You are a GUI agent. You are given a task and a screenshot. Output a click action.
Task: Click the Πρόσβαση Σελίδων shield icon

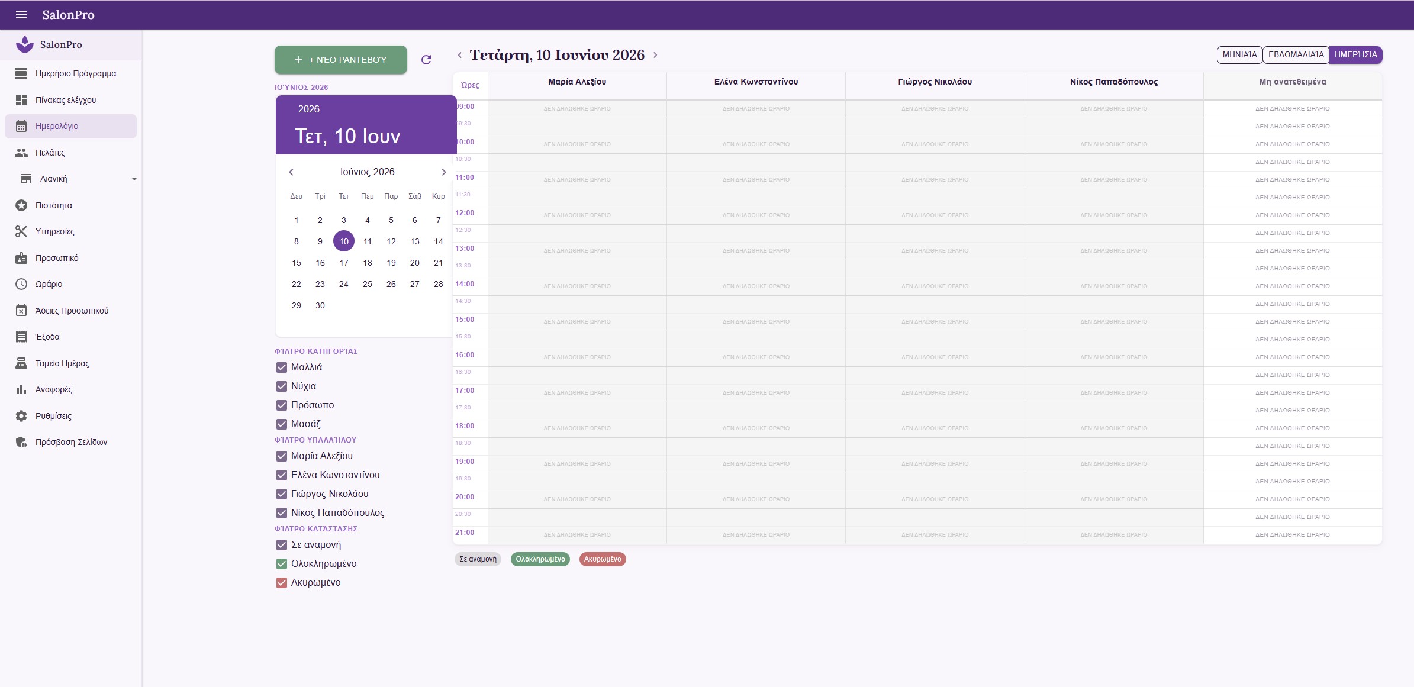[21, 442]
